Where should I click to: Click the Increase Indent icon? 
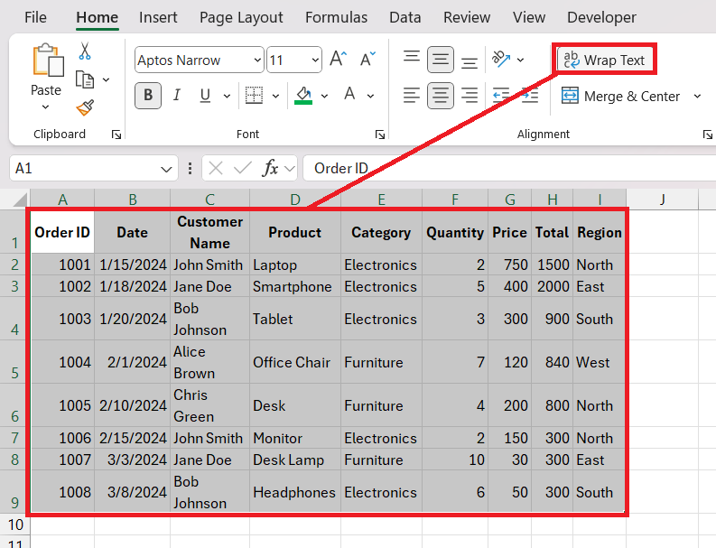(528, 96)
